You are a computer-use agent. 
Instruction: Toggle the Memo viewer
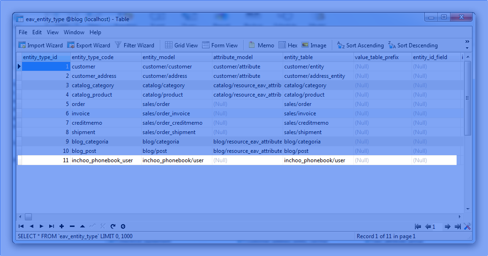[261, 45]
